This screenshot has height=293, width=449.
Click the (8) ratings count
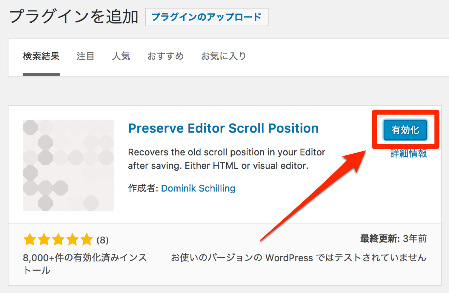point(103,240)
